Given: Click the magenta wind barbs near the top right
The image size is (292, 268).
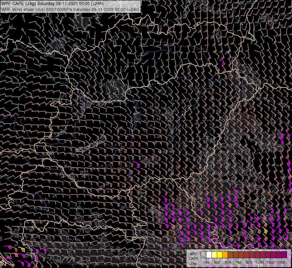Looking at the screenshot, I should pos(224,63).
